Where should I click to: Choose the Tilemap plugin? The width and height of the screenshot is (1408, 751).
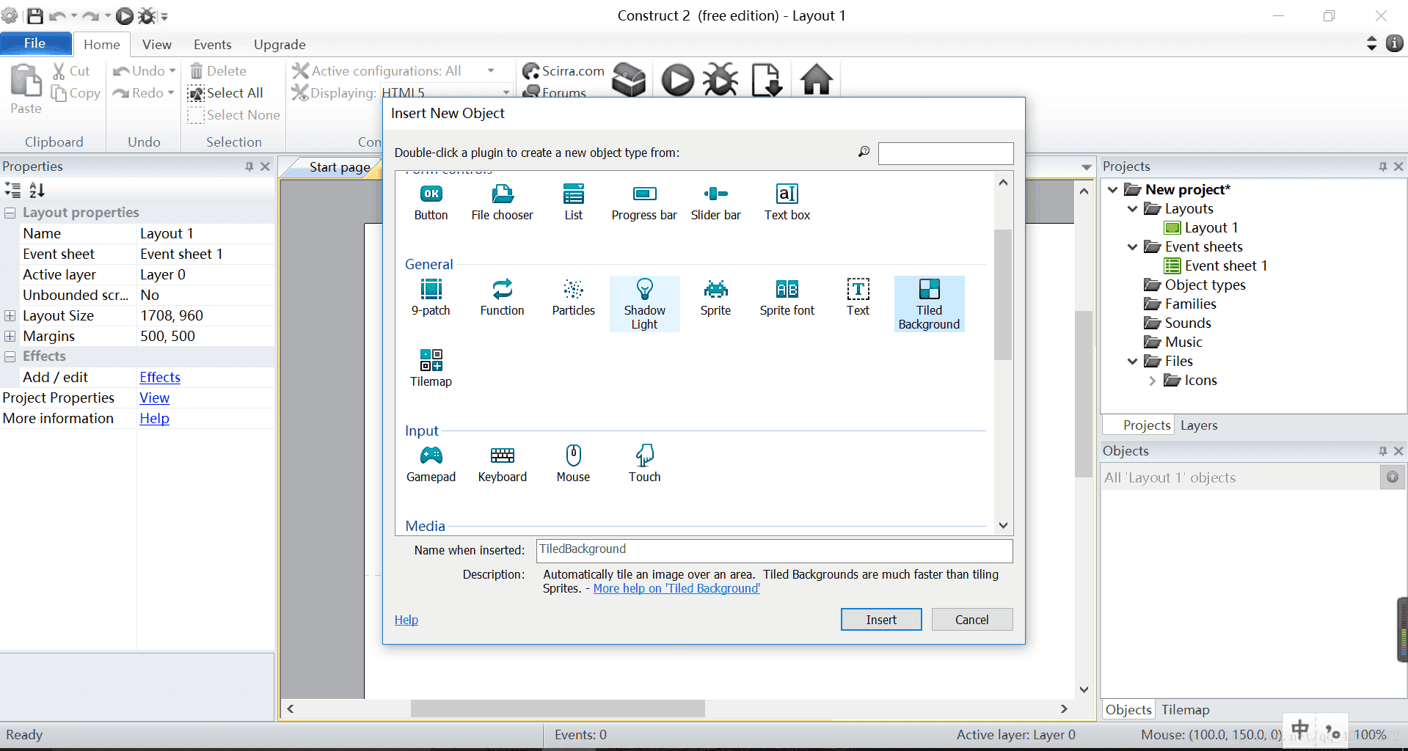(431, 368)
